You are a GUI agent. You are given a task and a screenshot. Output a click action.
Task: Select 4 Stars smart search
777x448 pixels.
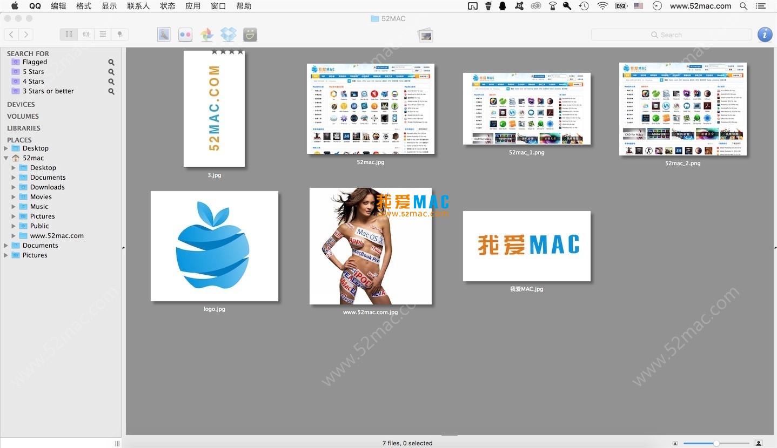[x=33, y=82]
